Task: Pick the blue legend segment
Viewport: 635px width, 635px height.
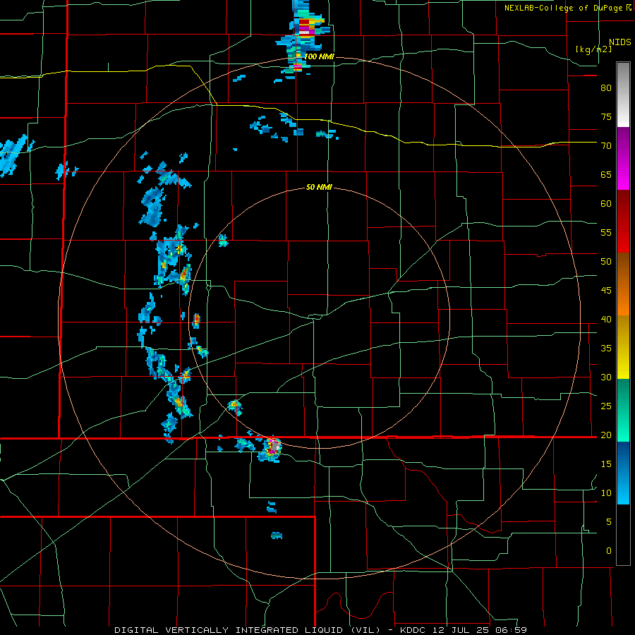Action: (623, 473)
